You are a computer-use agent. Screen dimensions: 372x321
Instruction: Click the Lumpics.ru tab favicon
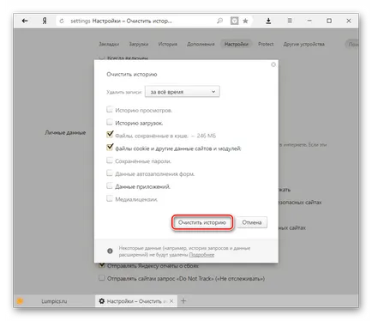(20, 301)
